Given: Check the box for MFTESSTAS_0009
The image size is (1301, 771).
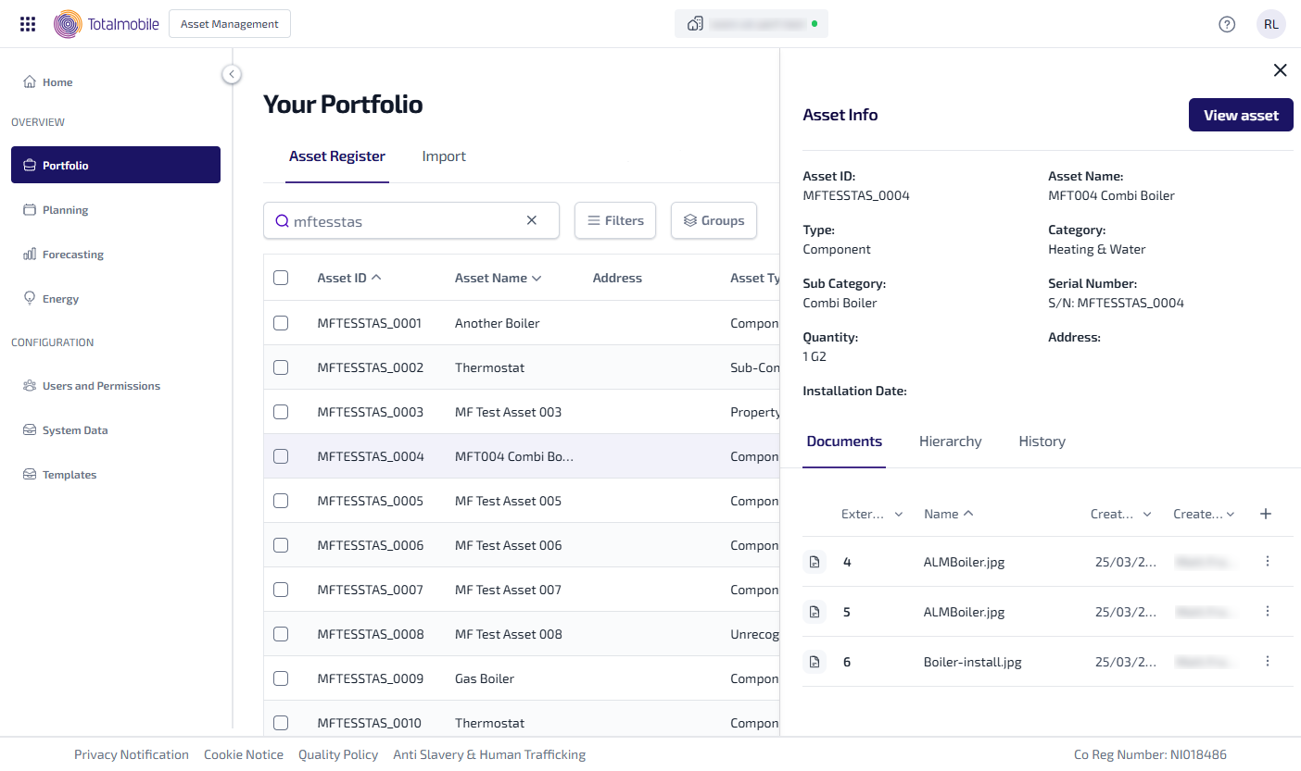Looking at the screenshot, I should point(281,678).
